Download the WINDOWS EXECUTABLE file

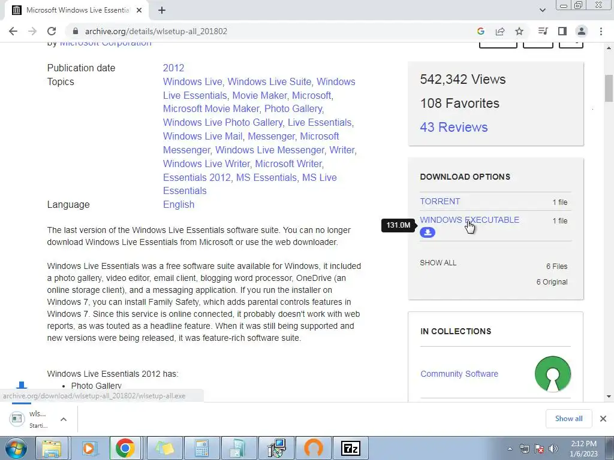tap(469, 220)
